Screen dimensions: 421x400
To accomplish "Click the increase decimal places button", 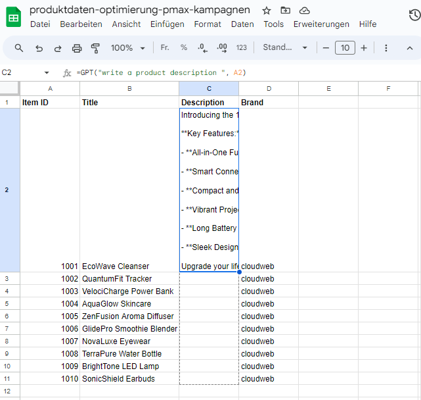I will click(222, 48).
